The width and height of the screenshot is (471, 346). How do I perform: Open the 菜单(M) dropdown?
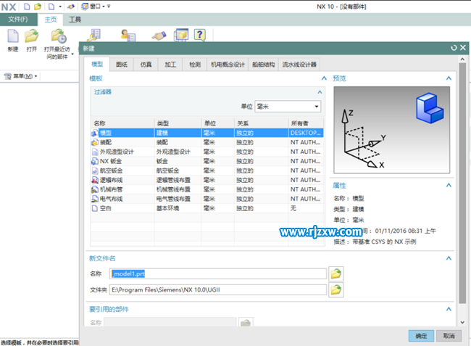click(x=21, y=76)
